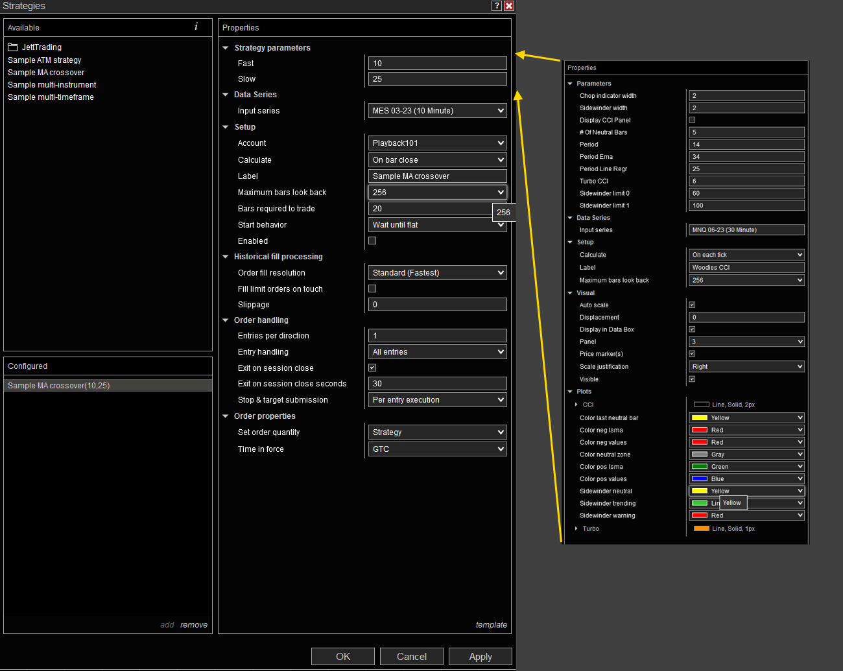Viewport: 843px width, 671px height.
Task: Select Sample multi-instrument strategy
Action: [x=52, y=85]
